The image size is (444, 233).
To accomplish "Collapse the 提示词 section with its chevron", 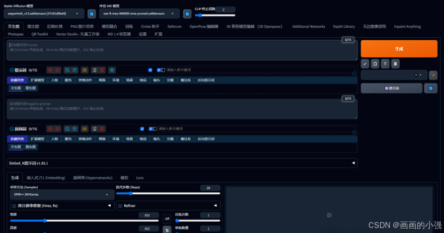I will pos(11,70).
